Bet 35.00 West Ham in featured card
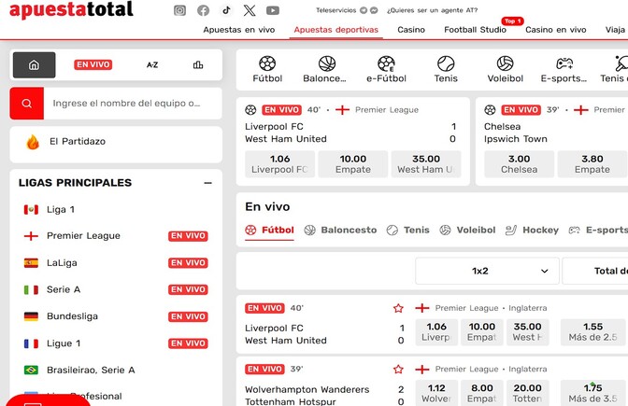Screen dimensions: 628x406 [x=426, y=164]
